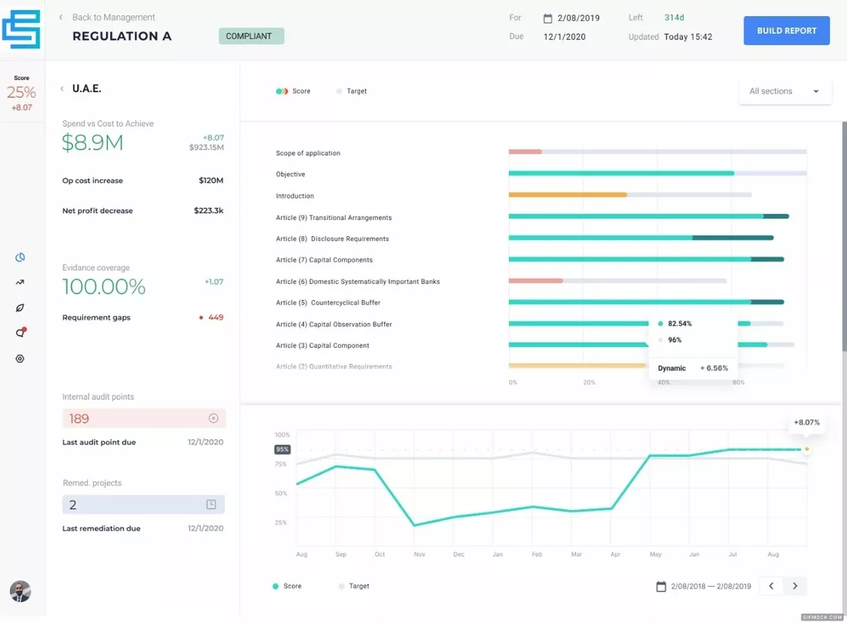The image size is (847, 623).
Task: Toggle Score legend in bar chart
Action: (x=293, y=92)
